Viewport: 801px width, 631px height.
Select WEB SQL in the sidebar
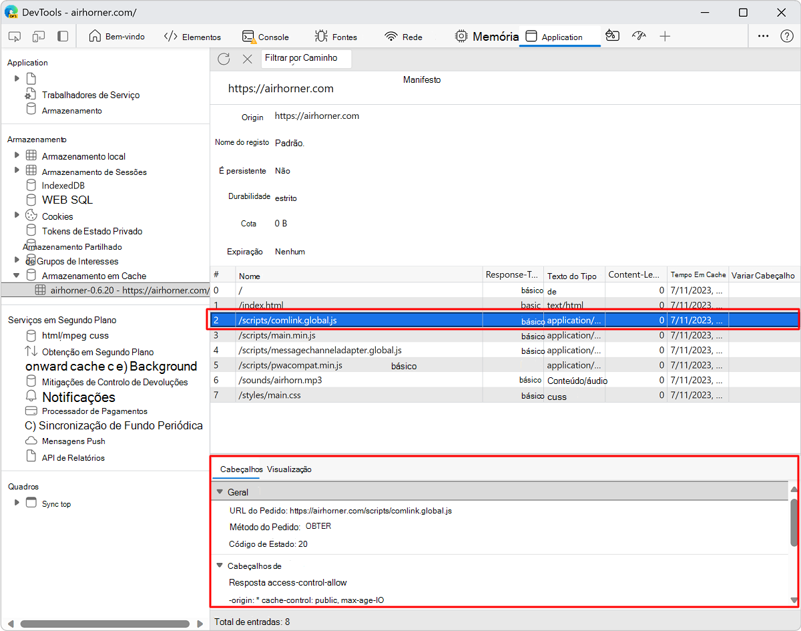click(67, 200)
